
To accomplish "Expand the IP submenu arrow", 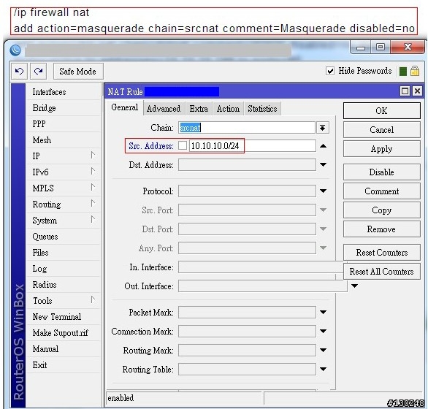I will (x=93, y=156).
